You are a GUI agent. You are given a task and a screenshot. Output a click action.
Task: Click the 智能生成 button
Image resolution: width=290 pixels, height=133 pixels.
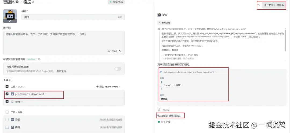(116, 2)
